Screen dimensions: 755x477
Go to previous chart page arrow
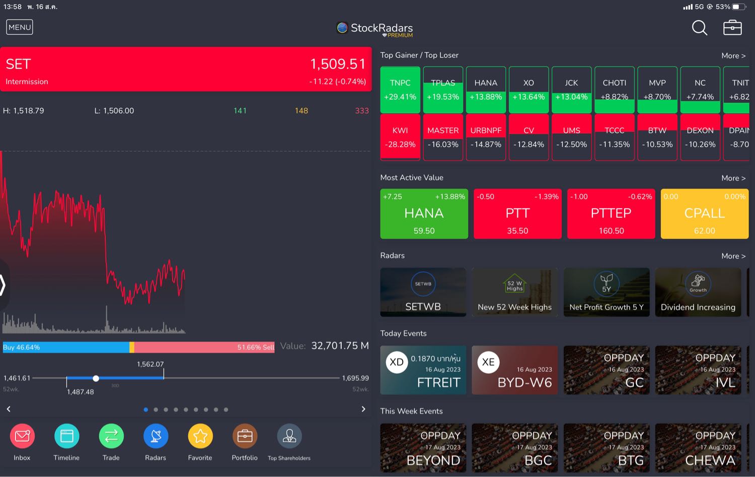9,409
